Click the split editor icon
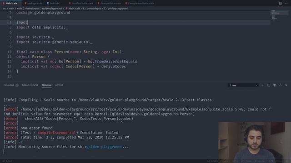 [x=281, y=3]
